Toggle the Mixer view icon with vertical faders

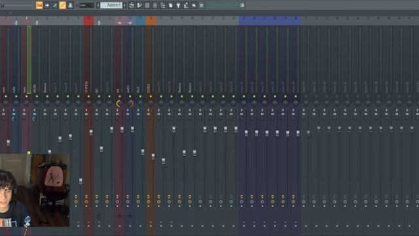155,5
